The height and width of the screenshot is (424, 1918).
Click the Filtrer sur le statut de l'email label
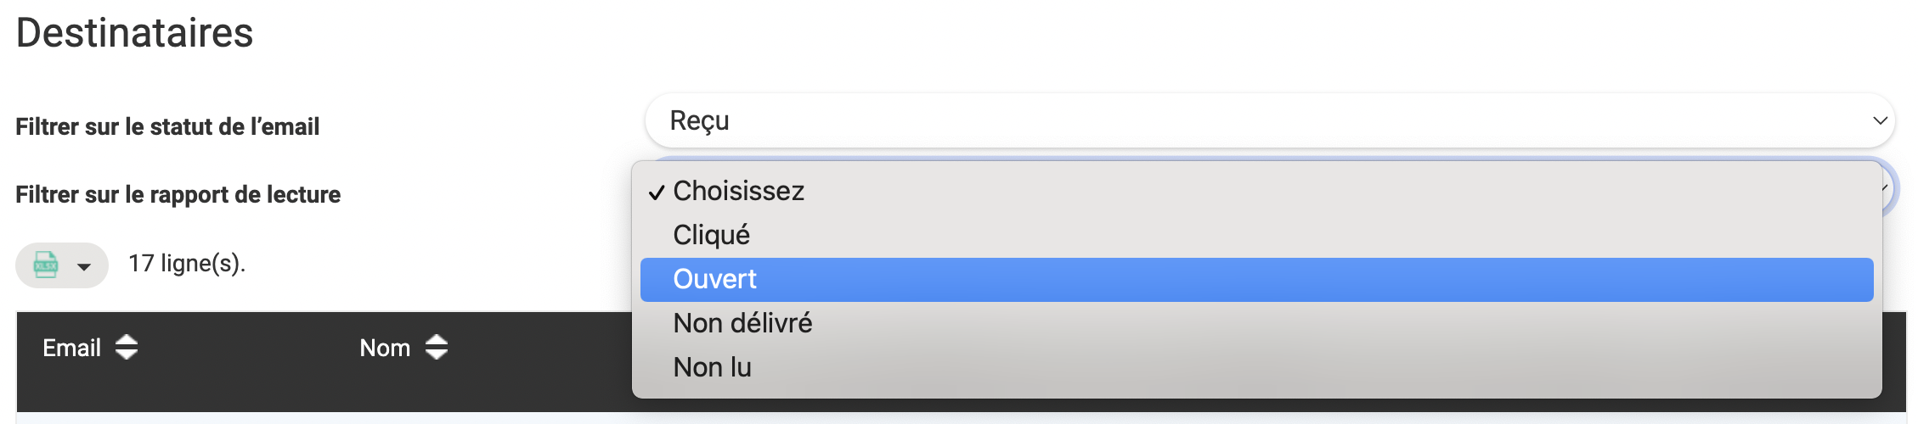(167, 126)
